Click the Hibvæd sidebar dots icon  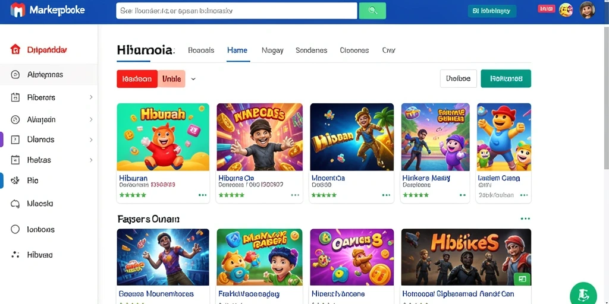tap(15, 255)
